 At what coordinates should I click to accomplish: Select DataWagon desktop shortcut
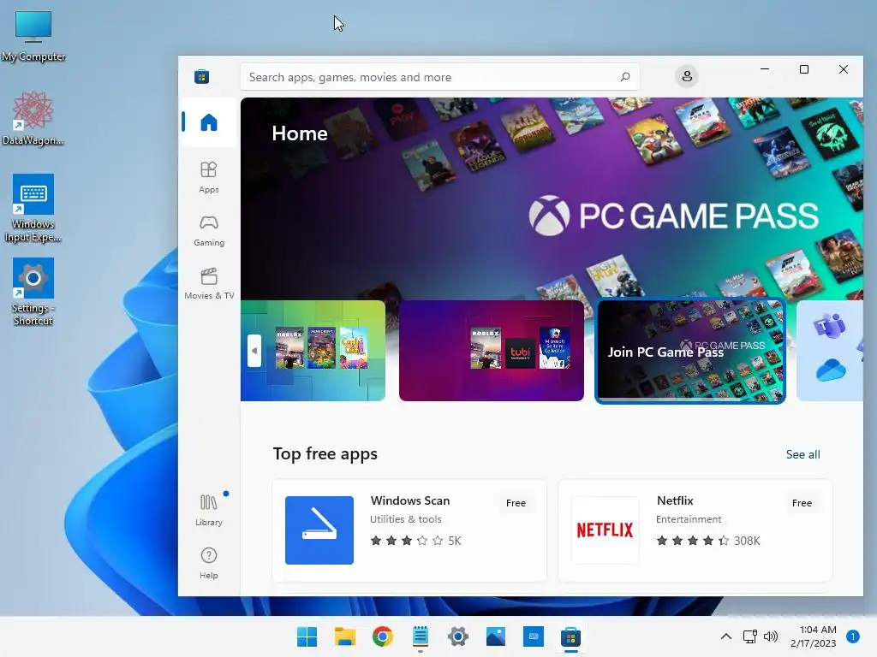33,118
